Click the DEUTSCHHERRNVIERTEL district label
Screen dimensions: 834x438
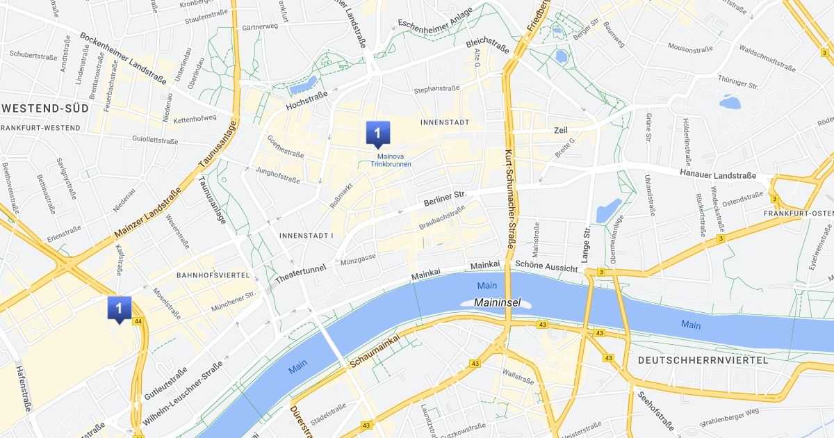[703, 360]
